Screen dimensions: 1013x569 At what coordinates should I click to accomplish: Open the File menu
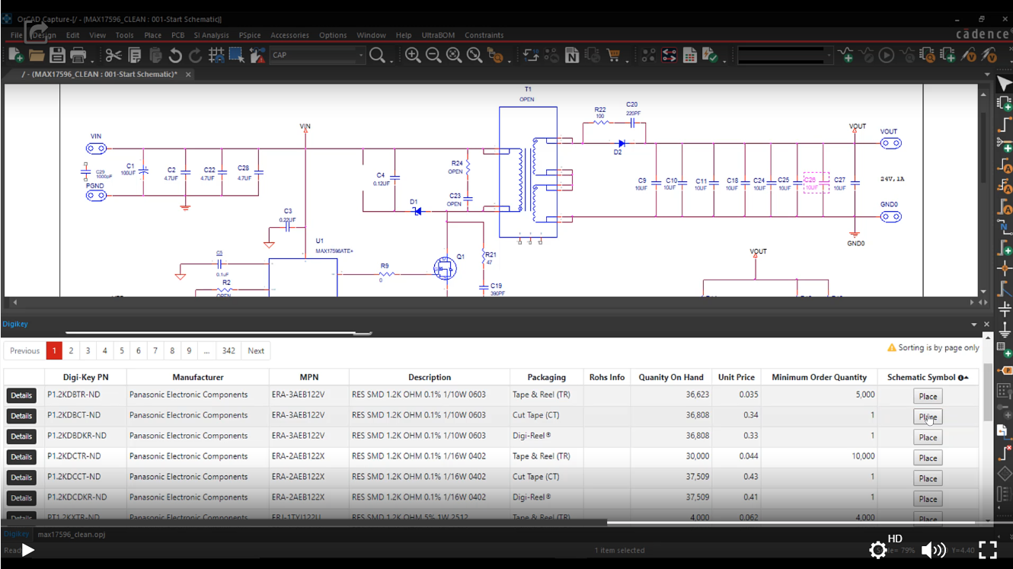tap(17, 35)
